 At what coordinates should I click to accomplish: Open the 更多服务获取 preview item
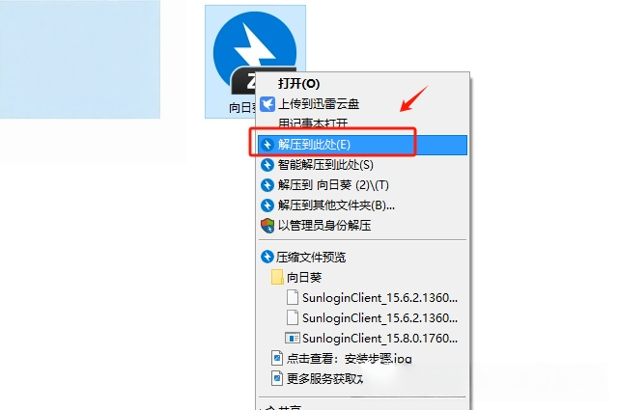(x=324, y=379)
